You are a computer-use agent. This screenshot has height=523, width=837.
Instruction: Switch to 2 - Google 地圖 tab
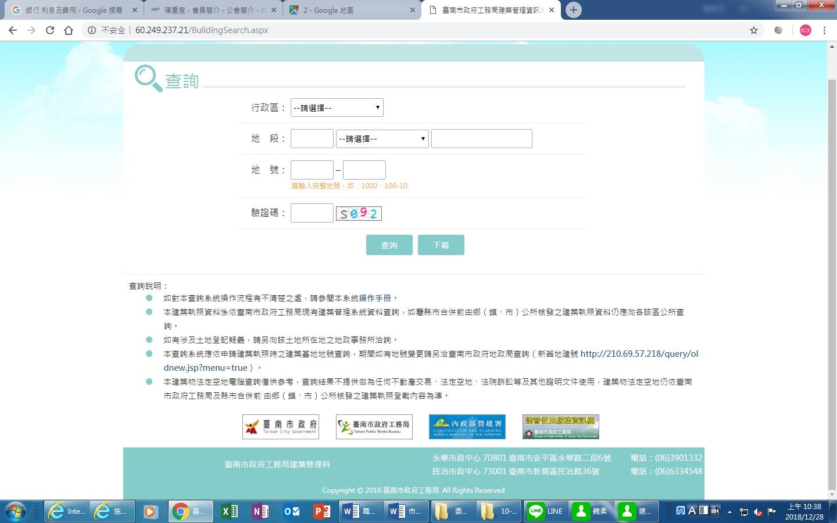352,10
